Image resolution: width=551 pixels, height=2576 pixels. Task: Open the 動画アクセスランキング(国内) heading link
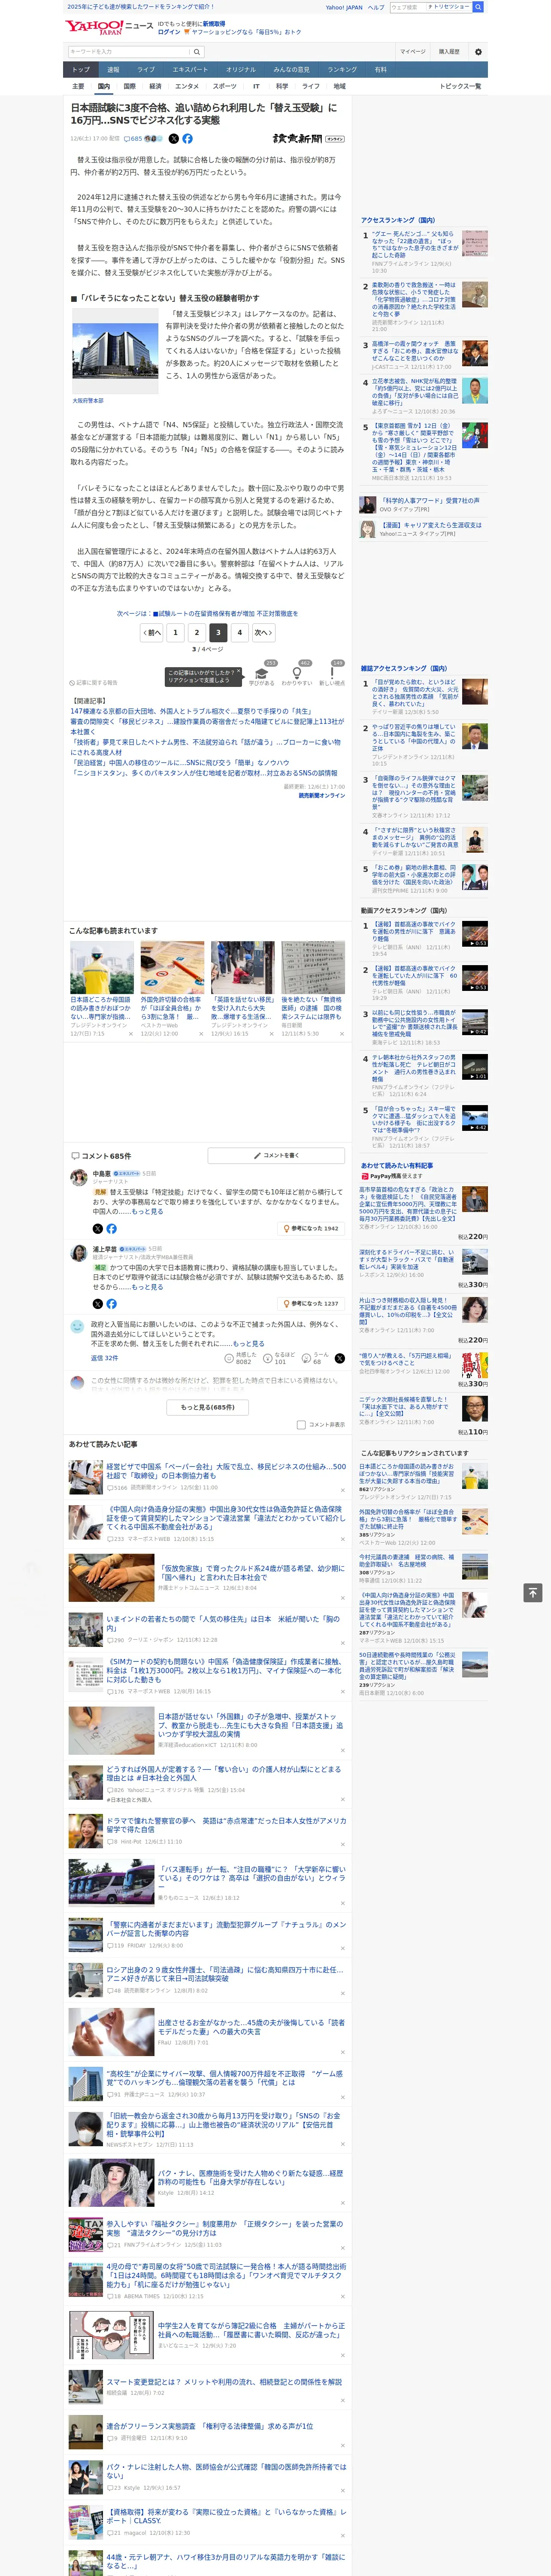point(403,911)
